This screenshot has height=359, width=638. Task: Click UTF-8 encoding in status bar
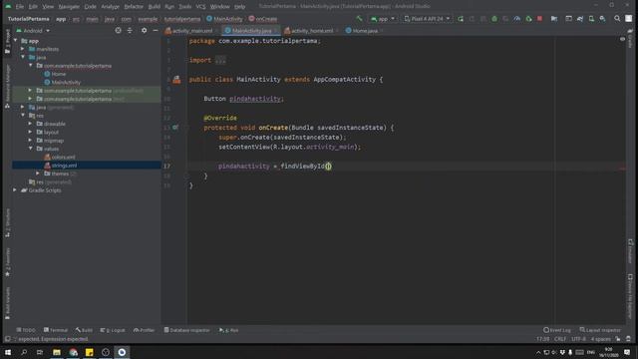(578, 339)
